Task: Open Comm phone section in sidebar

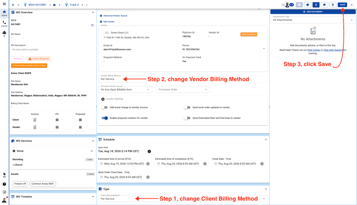Action: (x=4, y=23)
